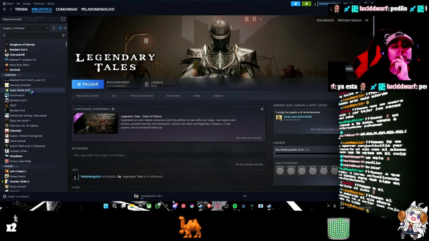Open WhatsApp from the taskbar
The height and width of the screenshot is (241, 429).
tap(158, 206)
